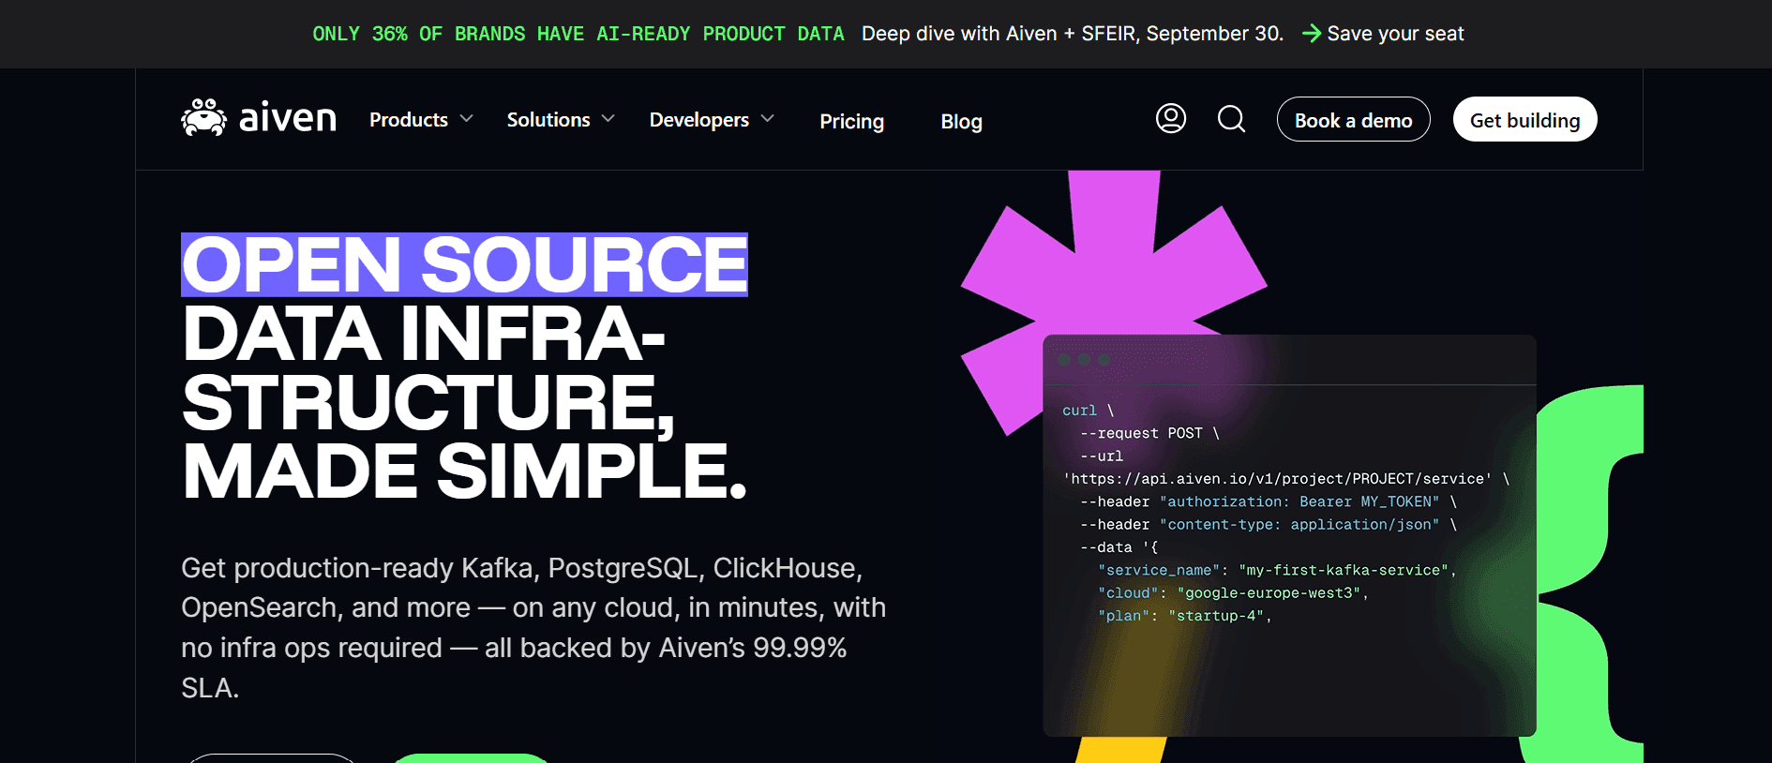Click the paragraph about production-ready Kafka

pos(533,627)
